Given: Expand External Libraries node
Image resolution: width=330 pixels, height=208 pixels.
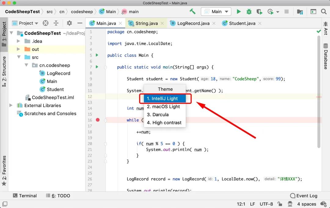Looking at the screenshot, I should coord(11,105).
